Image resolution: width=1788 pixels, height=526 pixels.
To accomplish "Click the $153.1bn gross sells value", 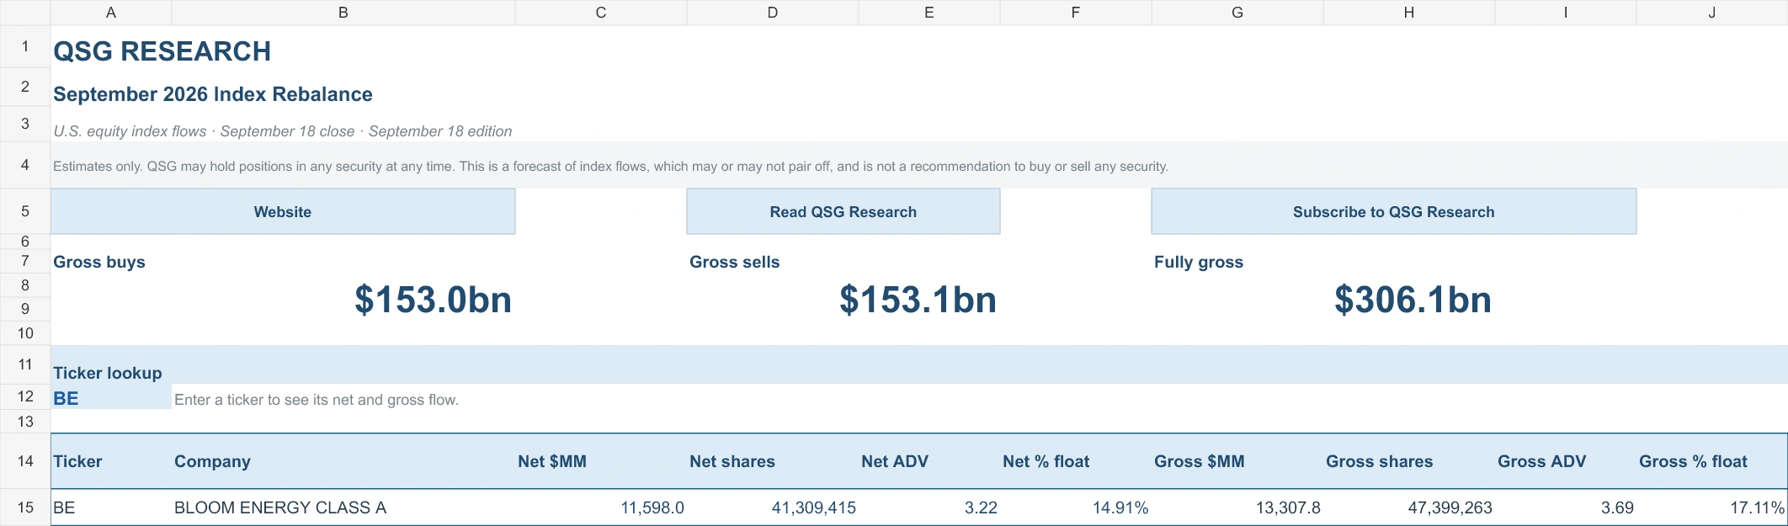I will 918,300.
